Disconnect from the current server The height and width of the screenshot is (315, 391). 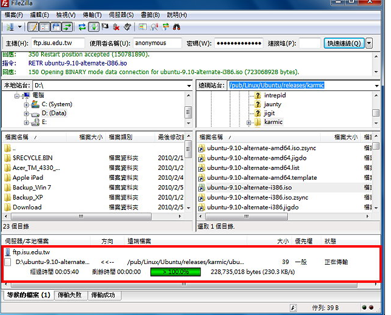(116, 27)
